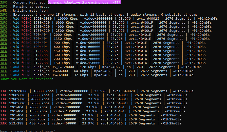Image resolution: width=227 pixels, height=132 pixels.
Task: Click 'audio_en-US=64000' in the Aud row
Action: tap(51, 71)
